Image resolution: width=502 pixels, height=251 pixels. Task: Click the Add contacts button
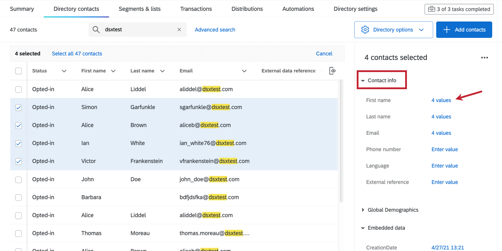coord(464,30)
